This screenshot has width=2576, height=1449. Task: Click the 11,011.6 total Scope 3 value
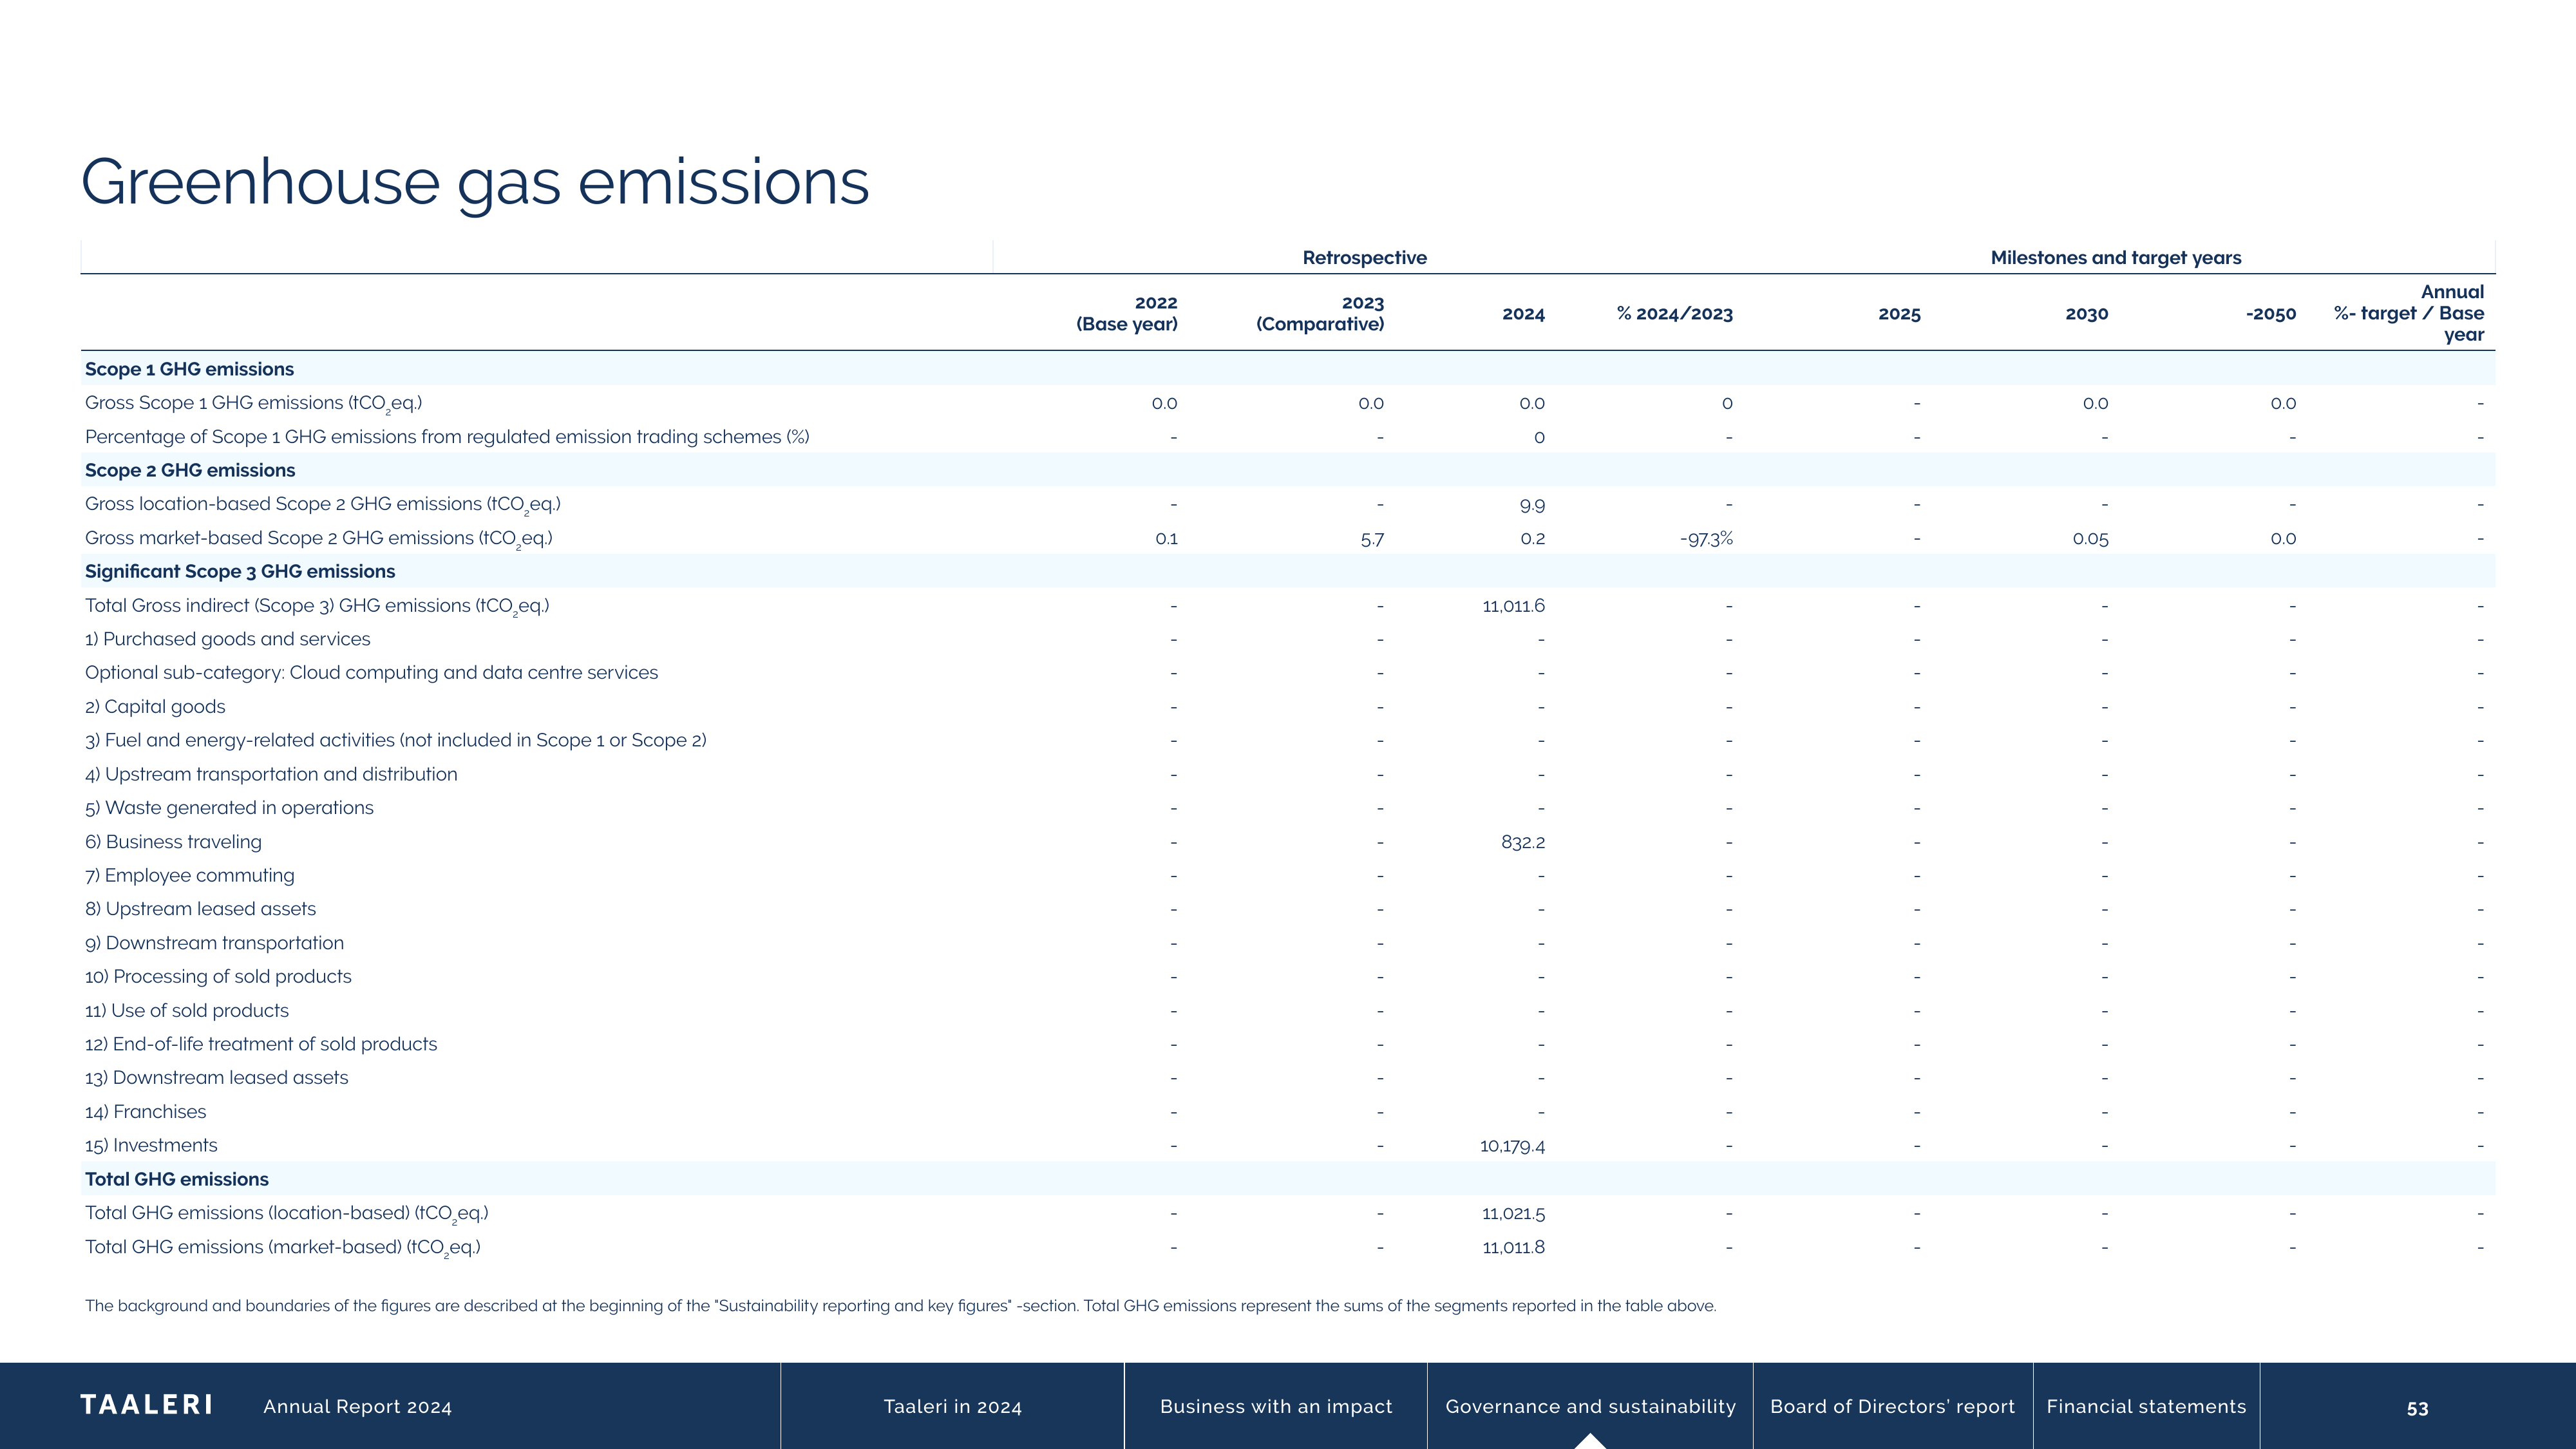[1513, 606]
